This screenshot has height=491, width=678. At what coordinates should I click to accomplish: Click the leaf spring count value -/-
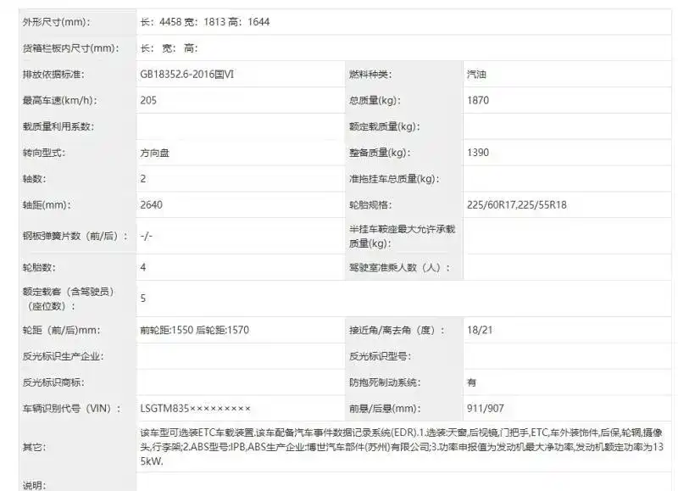(146, 236)
